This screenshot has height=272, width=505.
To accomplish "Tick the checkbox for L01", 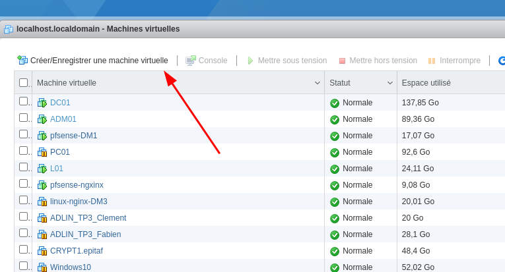I will pos(24,167).
